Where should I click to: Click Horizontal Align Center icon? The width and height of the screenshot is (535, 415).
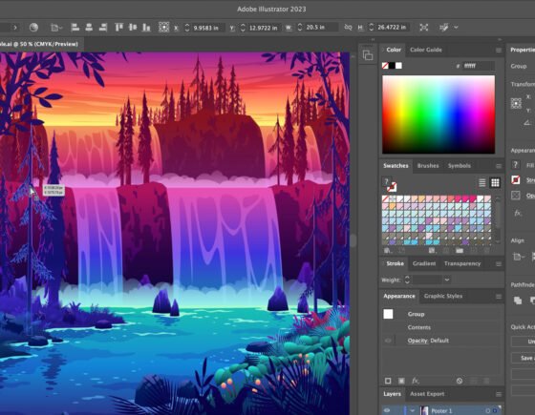point(89,28)
